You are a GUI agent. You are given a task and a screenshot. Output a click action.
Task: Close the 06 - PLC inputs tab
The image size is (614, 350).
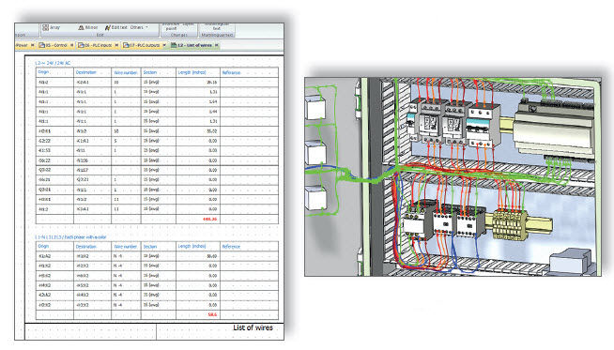click(x=116, y=45)
